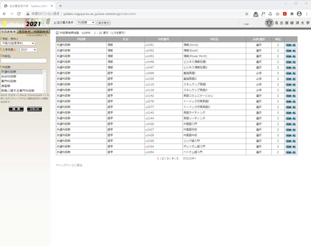This screenshot has width=311, height=246.
Task: Go to results page 2
Action: coord(163,158)
